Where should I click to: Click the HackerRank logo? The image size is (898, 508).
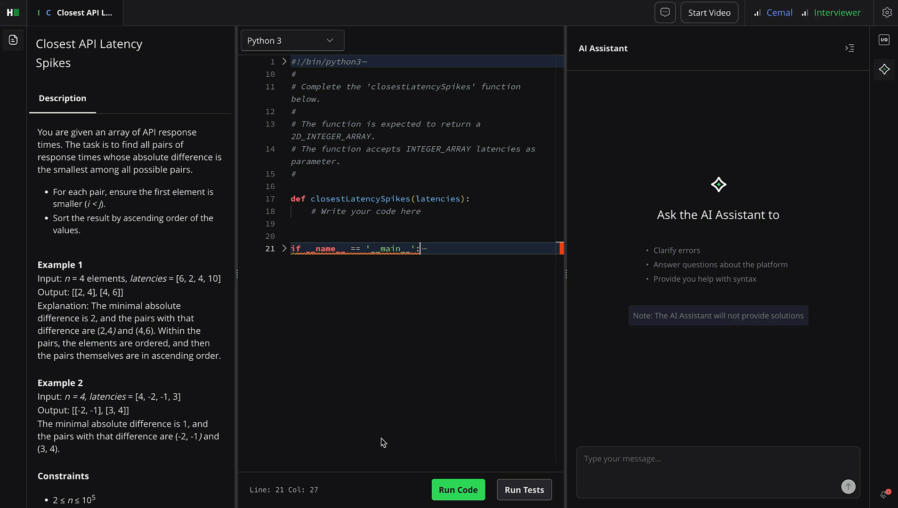tap(12, 12)
